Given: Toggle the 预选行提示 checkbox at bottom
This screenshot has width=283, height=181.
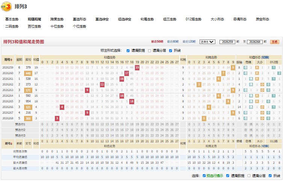Looking at the screenshot, I should [204, 176].
